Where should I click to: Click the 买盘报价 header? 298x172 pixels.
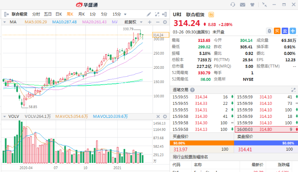(x=180, y=137)
